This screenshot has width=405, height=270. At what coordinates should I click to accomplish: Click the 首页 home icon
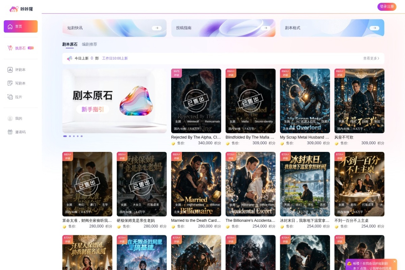pos(10,26)
